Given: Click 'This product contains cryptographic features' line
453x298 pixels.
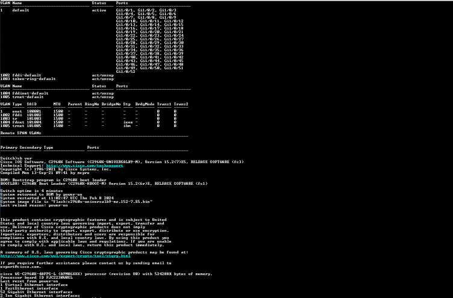Looking at the screenshot, I should tap(84, 220).
